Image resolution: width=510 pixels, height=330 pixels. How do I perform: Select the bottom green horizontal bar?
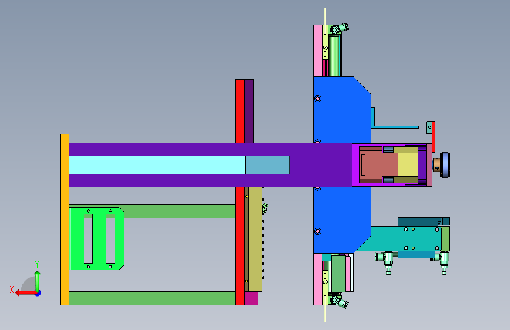point(152,298)
